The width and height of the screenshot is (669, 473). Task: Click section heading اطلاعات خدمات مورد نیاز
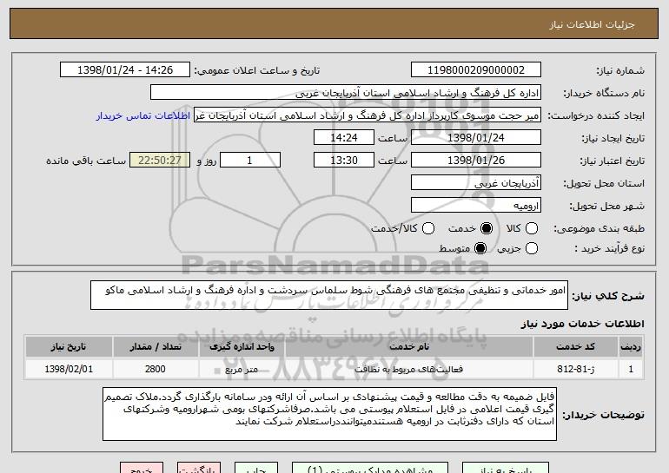click(x=582, y=324)
